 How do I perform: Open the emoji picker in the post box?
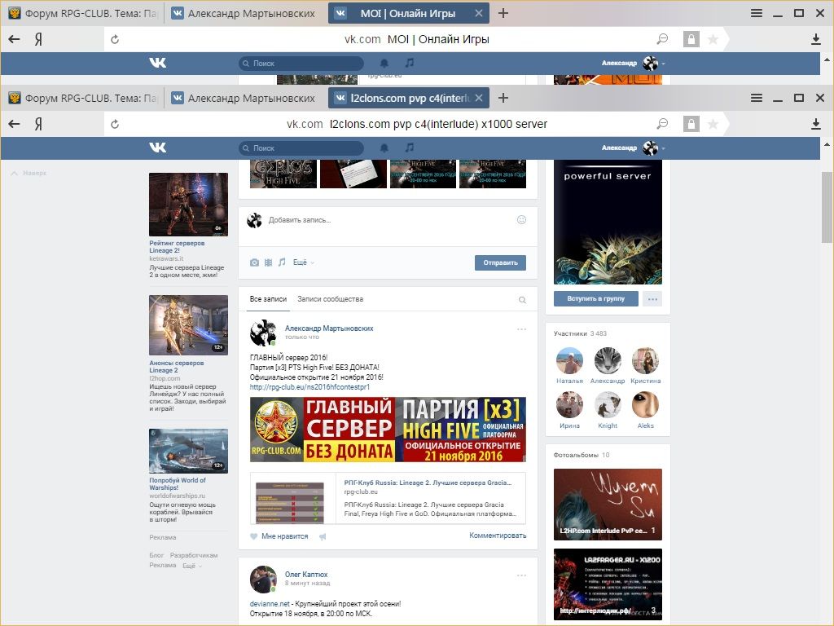[x=521, y=220]
